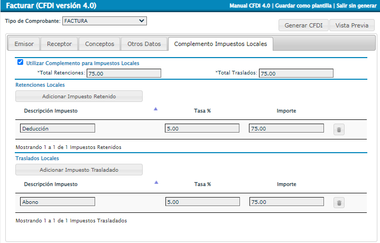Switch to the Emisor tab
The image size is (380, 243).
[x=24, y=44]
